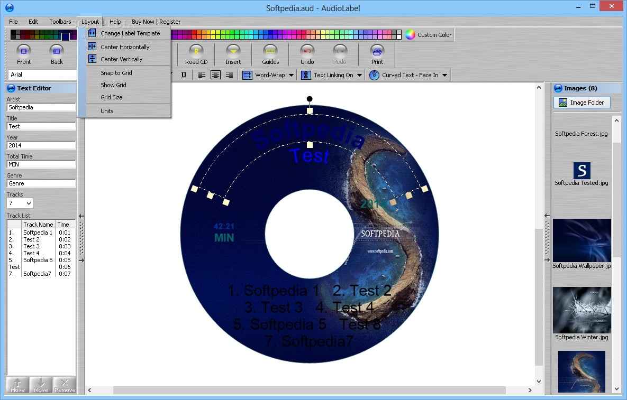Select Softpedia Winter.jpg thumbnail
The height and width of the screenshot is (400, 627).
click(x=582, y=310)
